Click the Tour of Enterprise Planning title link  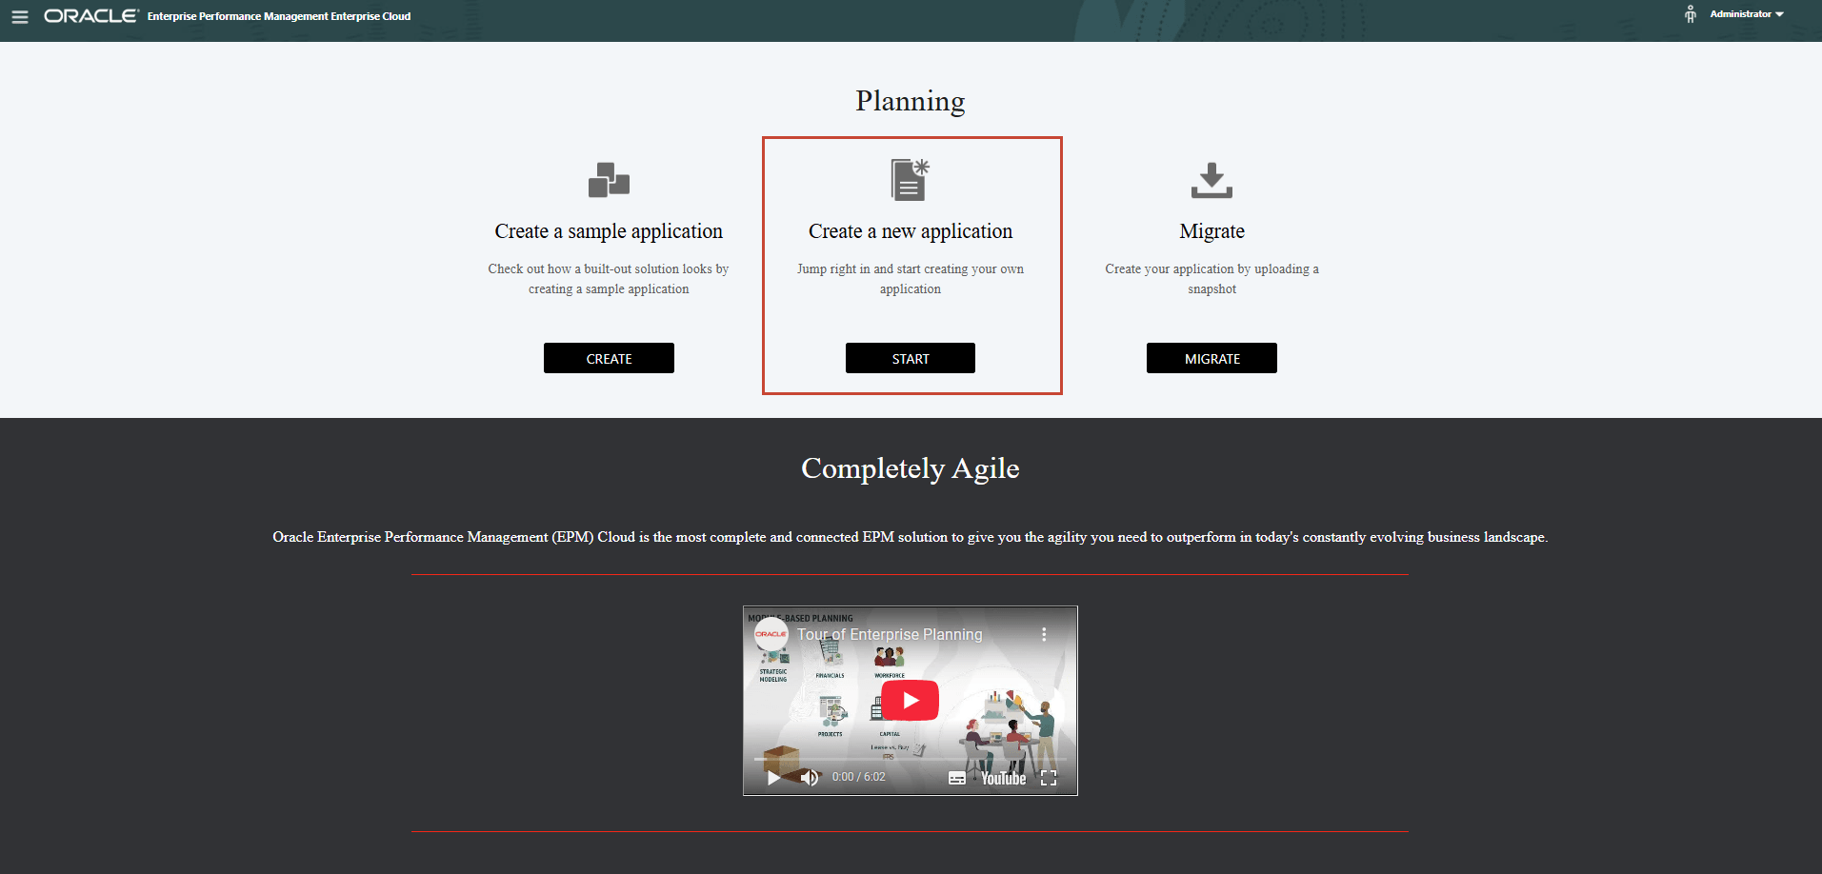pyautogui.click(x=891, y=634)
